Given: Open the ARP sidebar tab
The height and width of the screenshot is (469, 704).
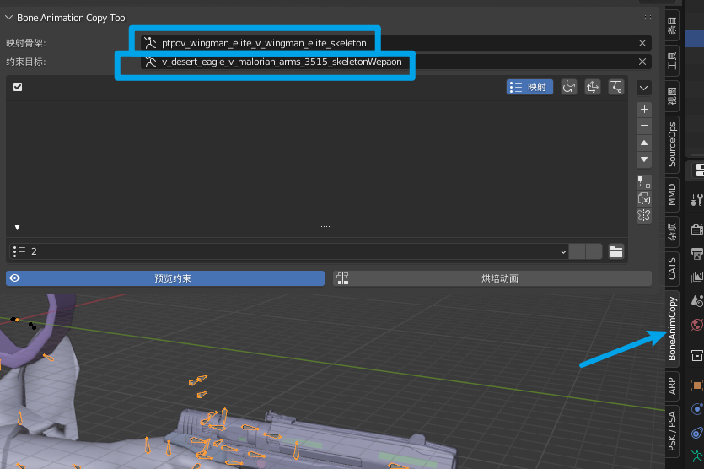Looking at the screenshot, I should point(672,385).
